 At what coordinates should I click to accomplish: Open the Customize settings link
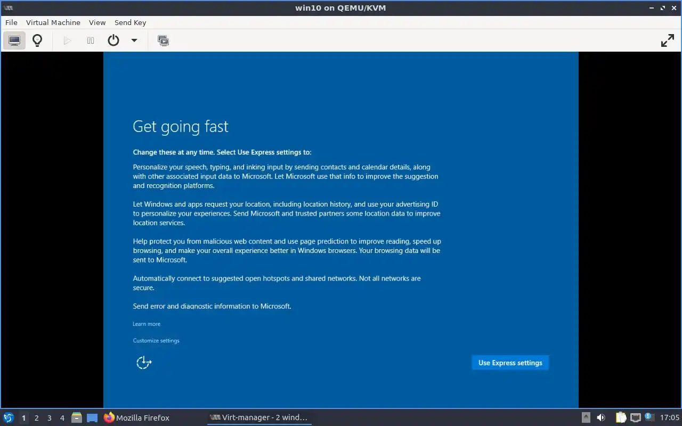(156, 340)
